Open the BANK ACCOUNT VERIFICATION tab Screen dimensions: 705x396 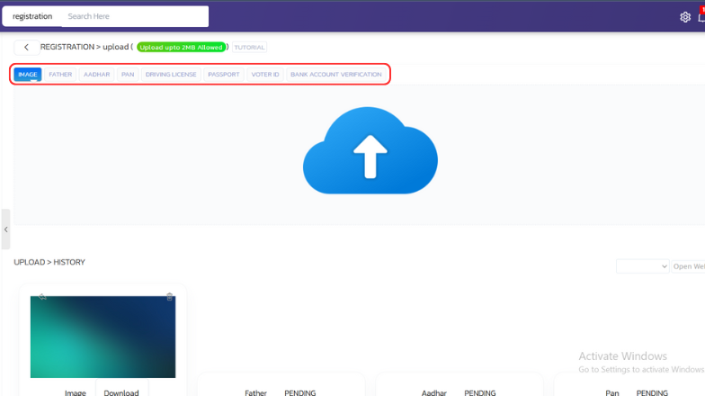click(x=335, y=75)
